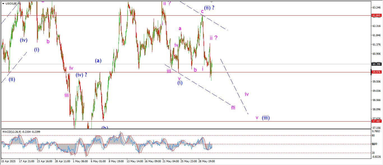Click the 17 Apr 21:00 time label
Image resolution: width=383 pixels, height=165 pixels.
coord(27,161)
